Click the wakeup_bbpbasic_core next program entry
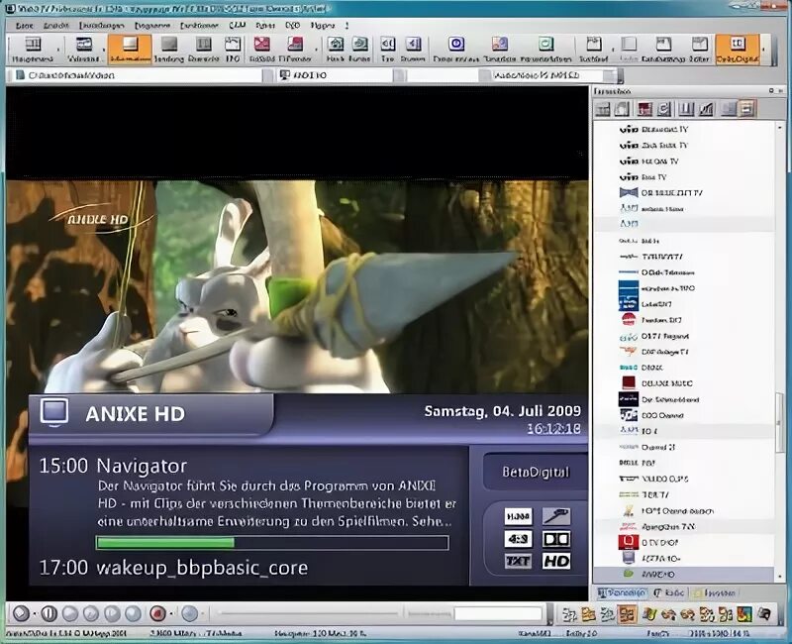 (x=202, y=568)
